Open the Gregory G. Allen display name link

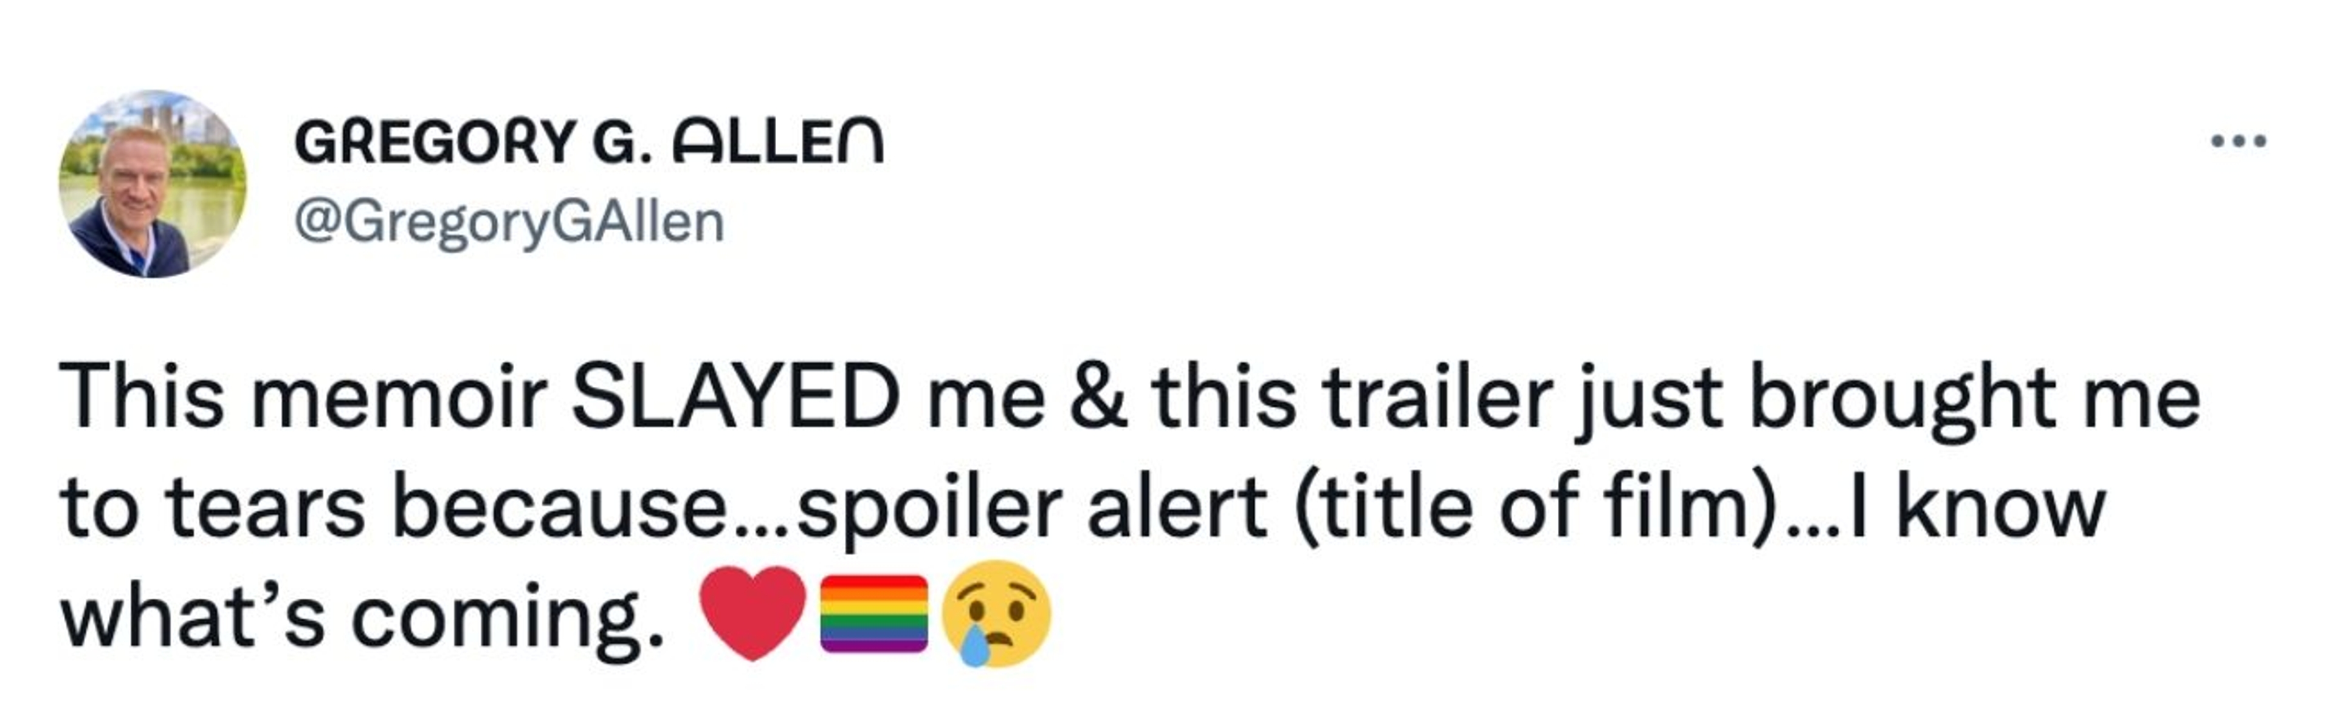588,143
